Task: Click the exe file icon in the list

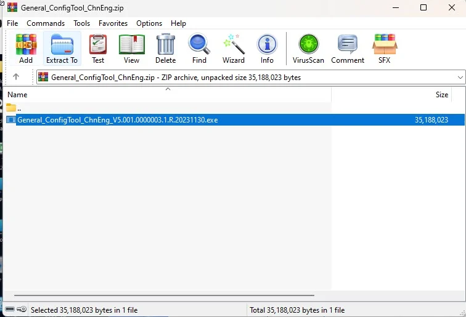Action: click(x=10, y=119)
